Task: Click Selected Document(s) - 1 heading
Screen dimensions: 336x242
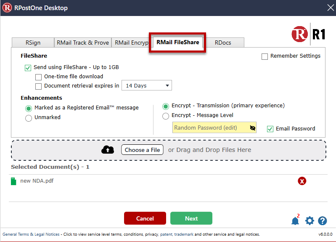Action: coord(50,167)
